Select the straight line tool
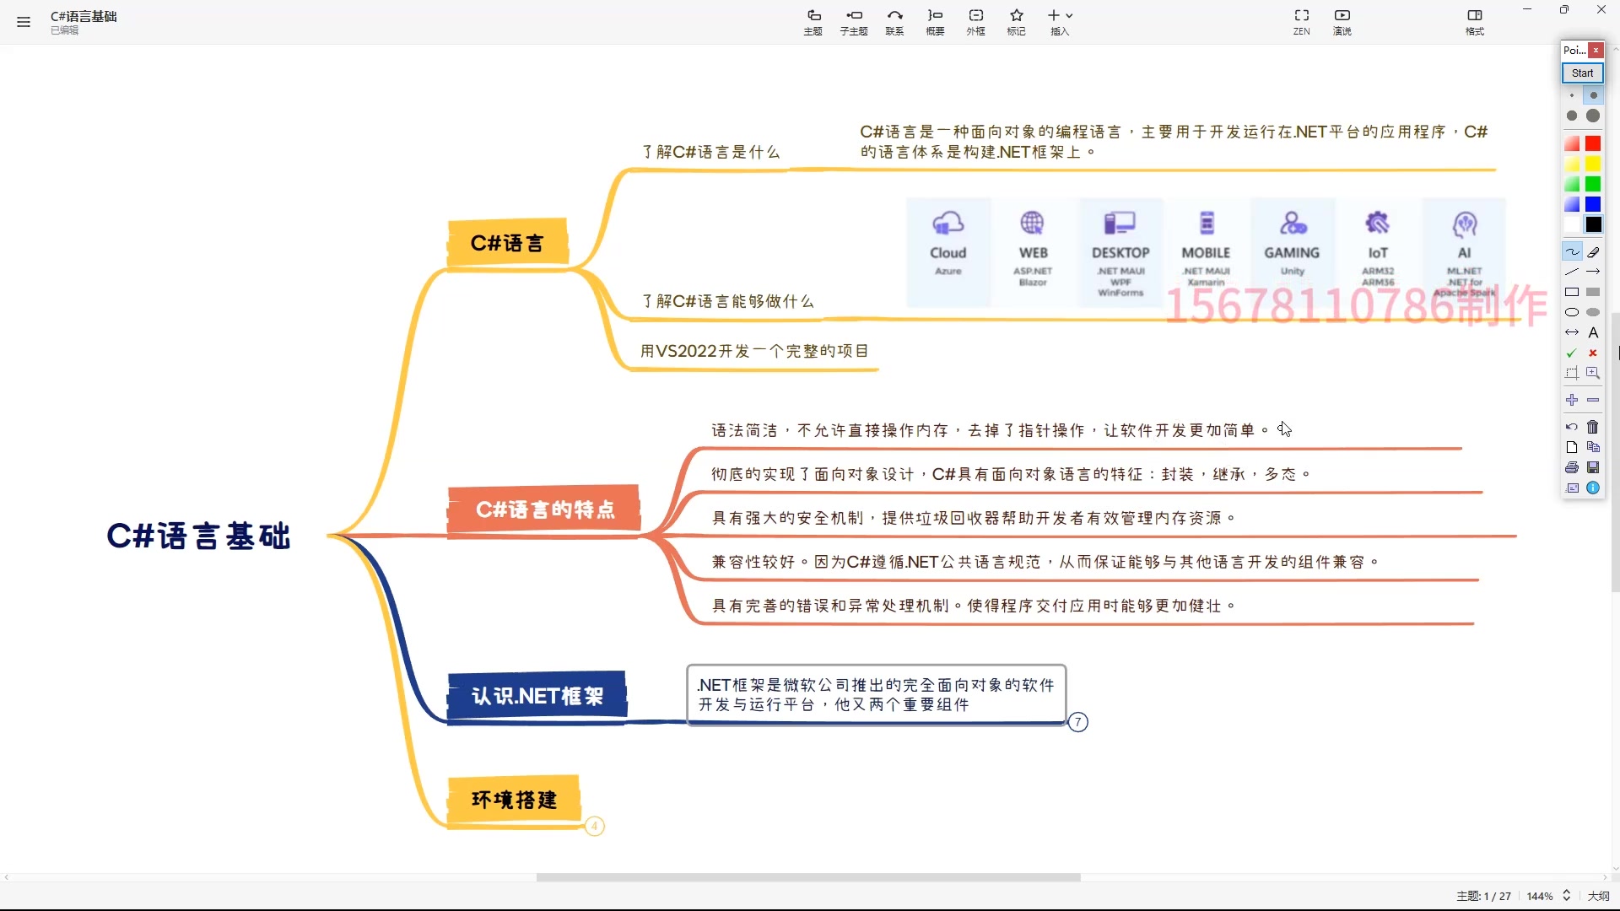 point(1572,272)
